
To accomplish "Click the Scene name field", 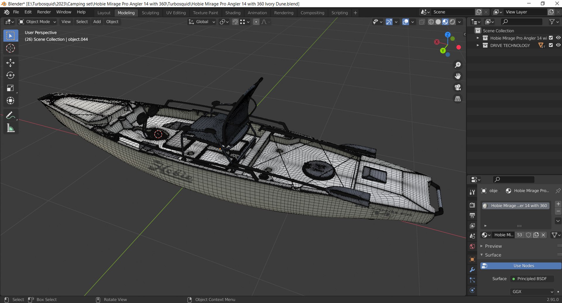I will point(453,12).
